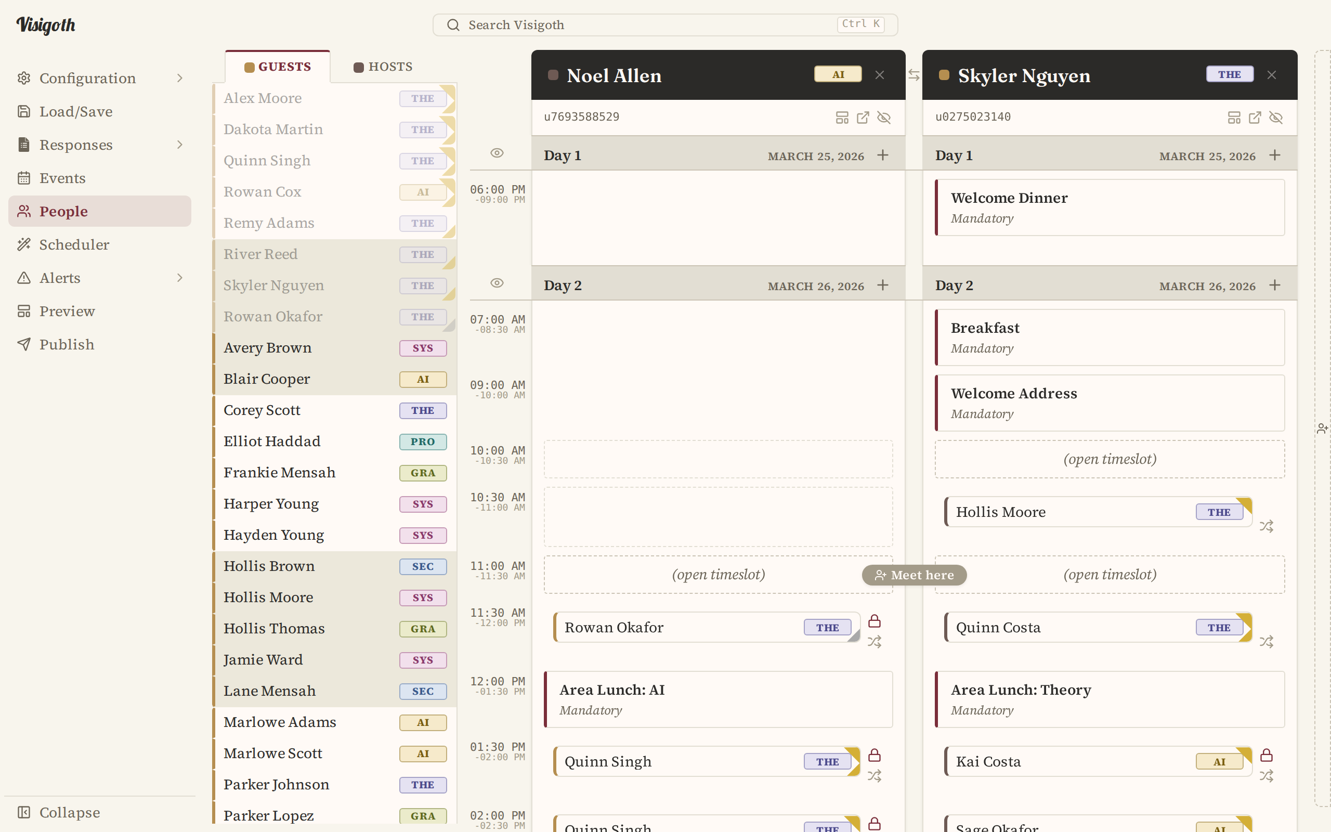Viewport: 1331px width, 832px height.
Task: Click Skyler Nguyen's THE area badge
Action: click(1229, 74)
